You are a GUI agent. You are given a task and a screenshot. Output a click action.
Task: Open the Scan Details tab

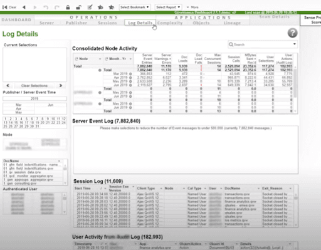click(275, 17)
